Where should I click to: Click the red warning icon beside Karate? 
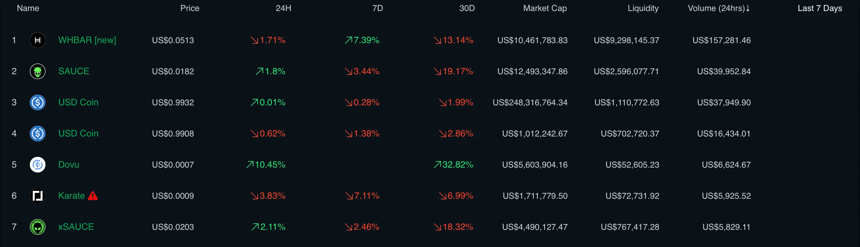(92, 196)
